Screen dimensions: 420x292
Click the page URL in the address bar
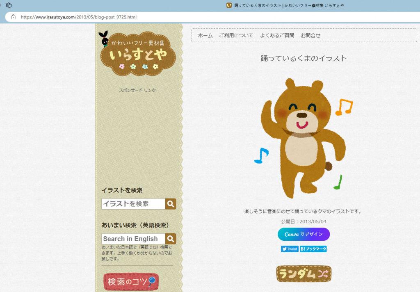click(x=78, y=17)
